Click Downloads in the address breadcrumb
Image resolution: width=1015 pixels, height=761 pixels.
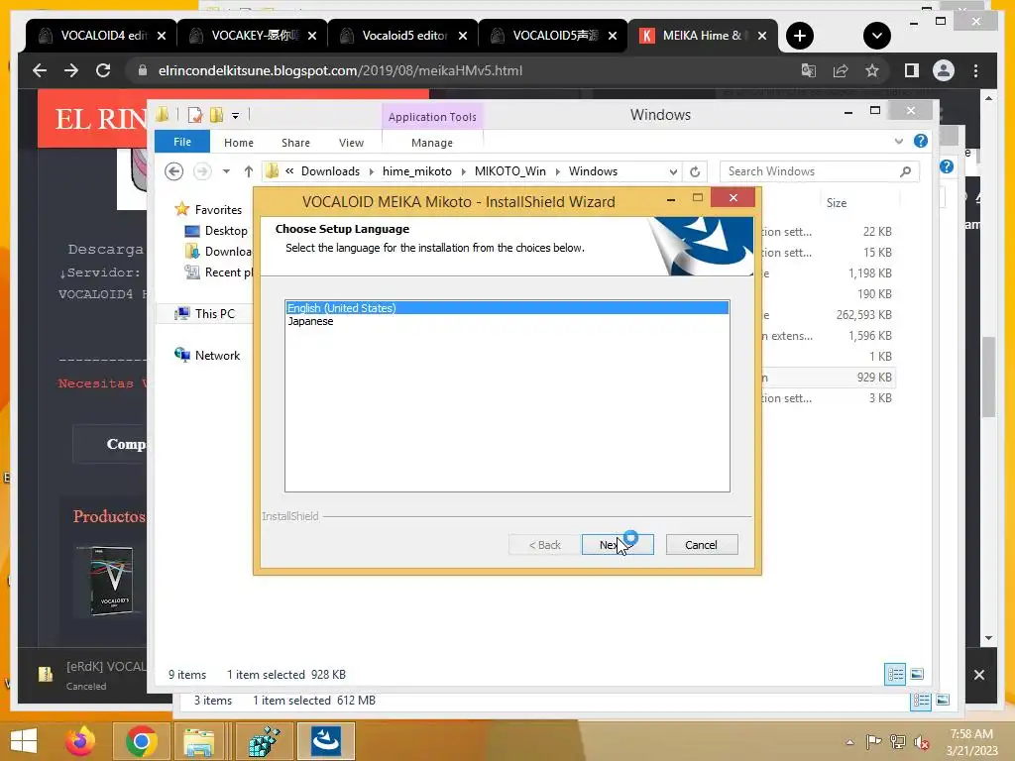[x=330, y=171]
